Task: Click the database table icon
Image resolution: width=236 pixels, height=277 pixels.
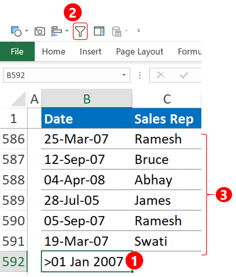Action: 116,31
